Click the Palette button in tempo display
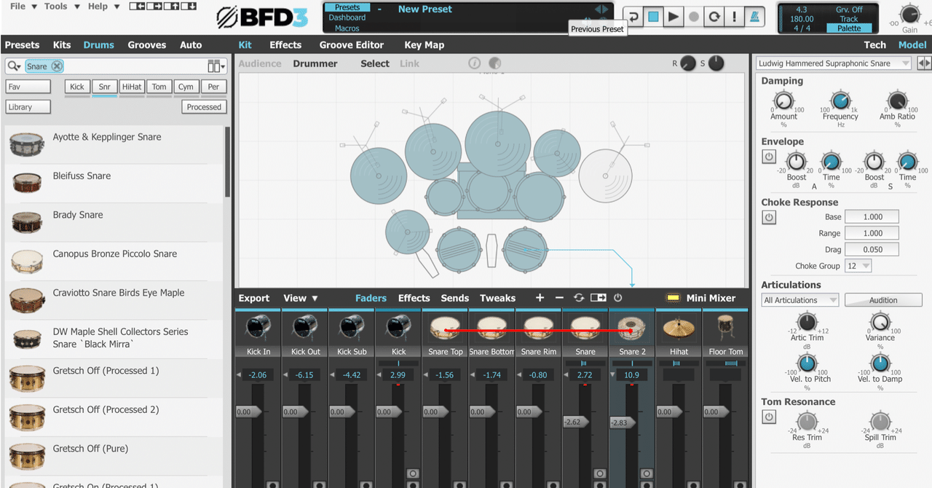This screenshot has width=932, height=488. (x=849, y=28)
